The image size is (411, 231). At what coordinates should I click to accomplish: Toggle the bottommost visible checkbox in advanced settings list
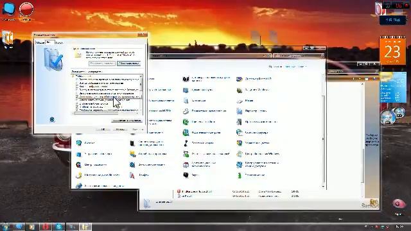pos(77,110)
